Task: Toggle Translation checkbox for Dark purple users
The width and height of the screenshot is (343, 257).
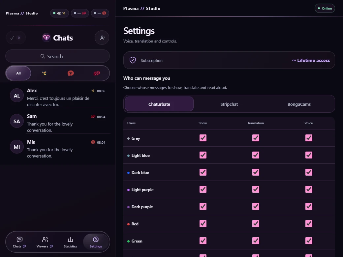Action: point(256,206)
